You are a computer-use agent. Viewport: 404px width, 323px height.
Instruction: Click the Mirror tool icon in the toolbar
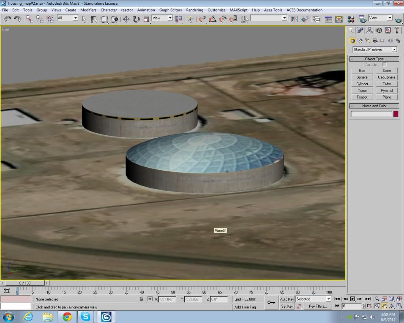[294, 19]
